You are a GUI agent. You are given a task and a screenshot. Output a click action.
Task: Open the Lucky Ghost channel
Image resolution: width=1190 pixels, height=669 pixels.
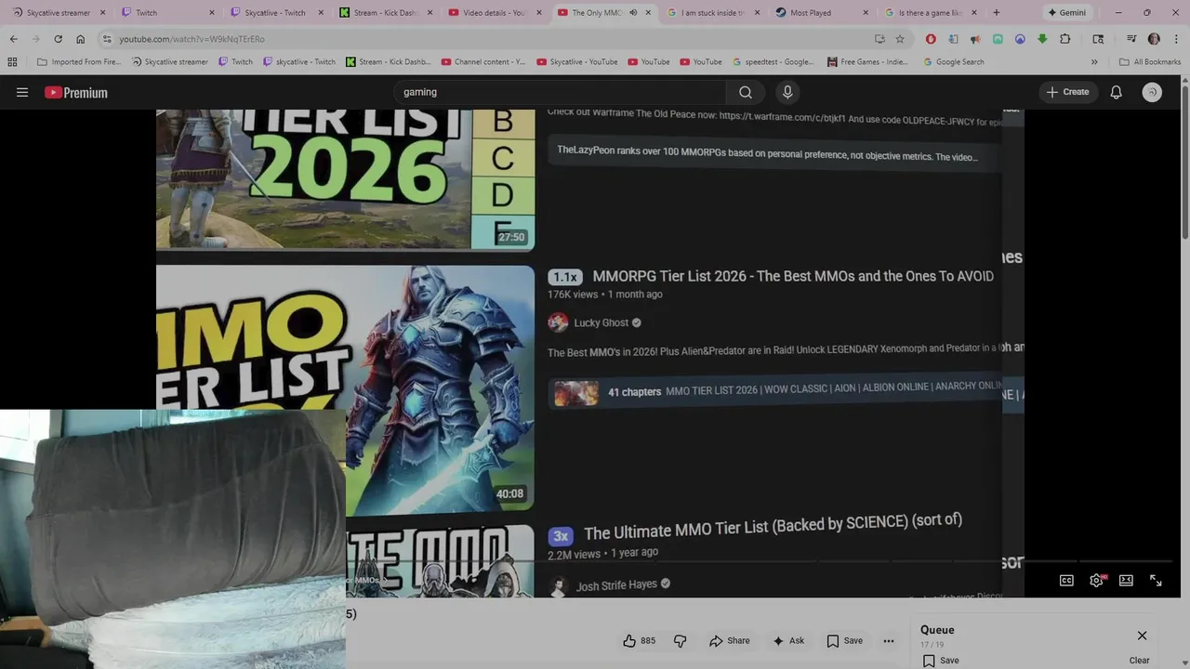coord(602,322)
